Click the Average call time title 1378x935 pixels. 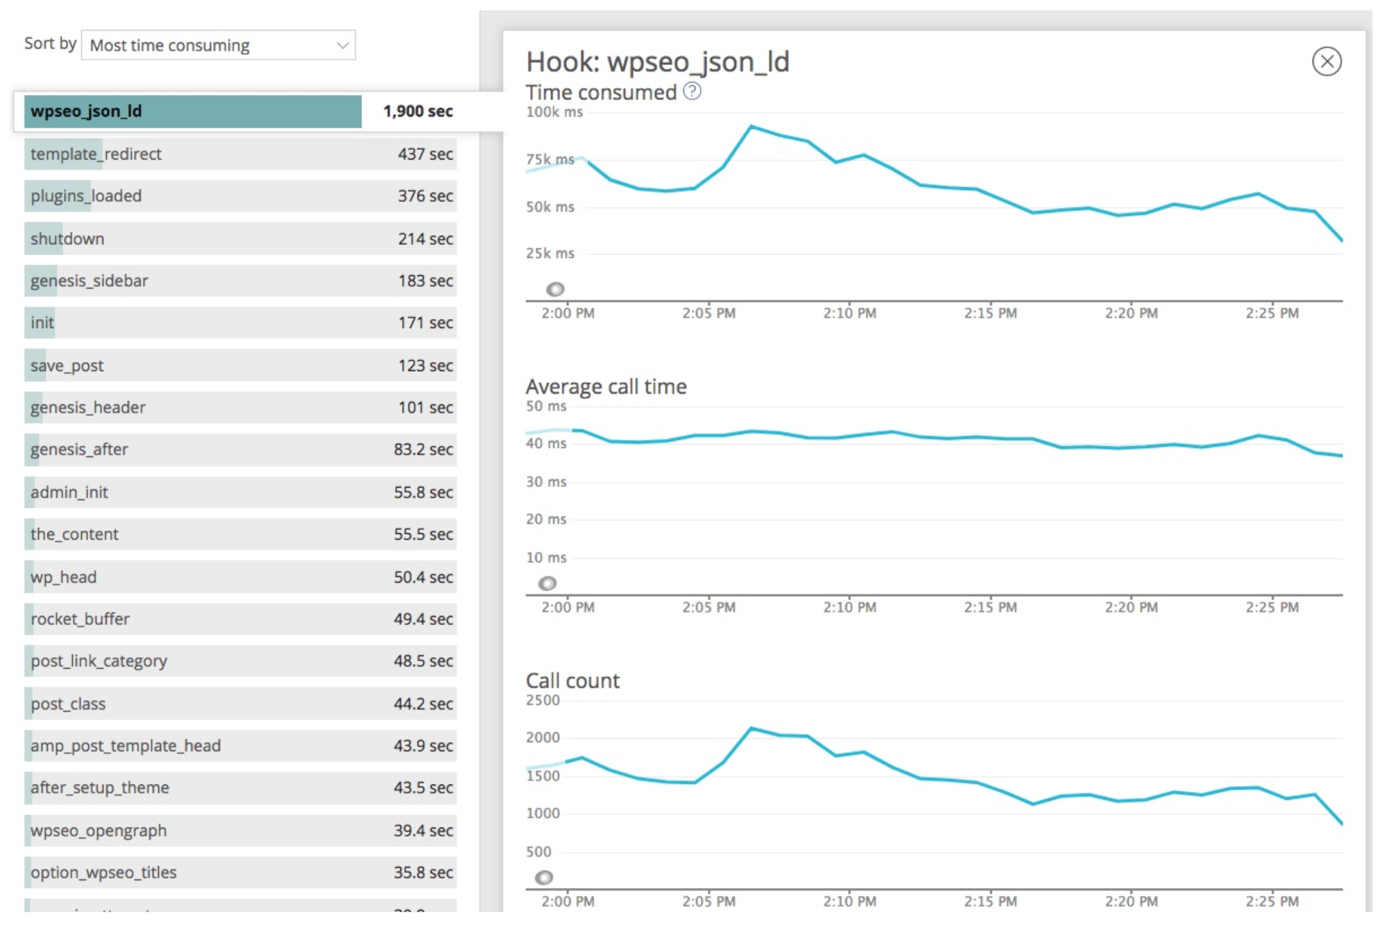[x=606, y=386]
